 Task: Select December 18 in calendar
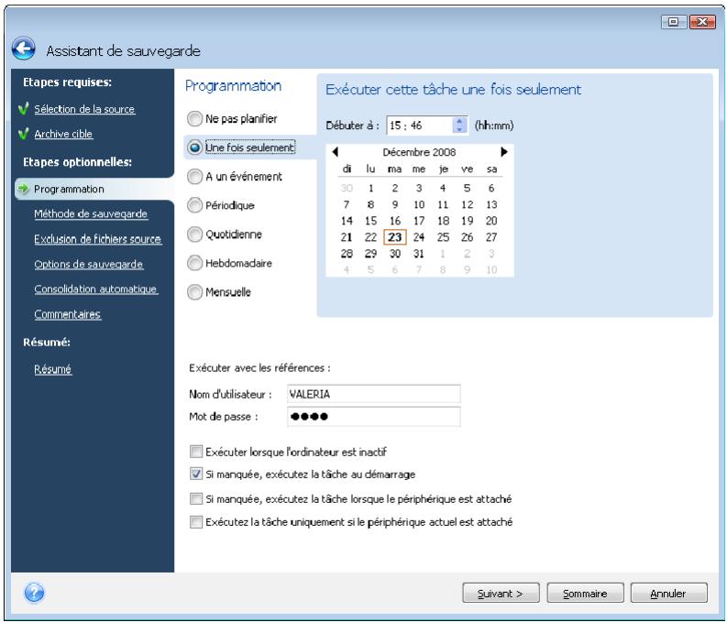pos(443,221)
